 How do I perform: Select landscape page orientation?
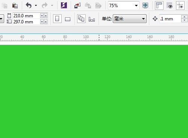(x=68, y=19)
